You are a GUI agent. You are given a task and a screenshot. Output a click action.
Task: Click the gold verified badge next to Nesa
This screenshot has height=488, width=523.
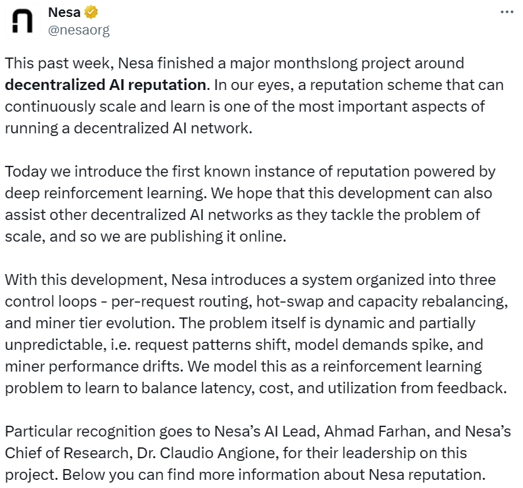90,12
